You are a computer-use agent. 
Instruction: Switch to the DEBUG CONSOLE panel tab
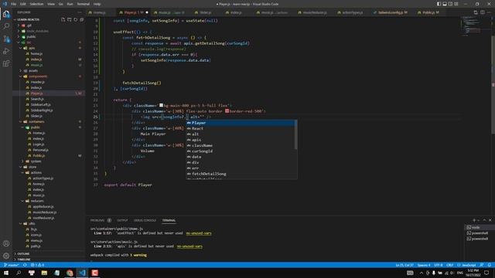point(145,220)
